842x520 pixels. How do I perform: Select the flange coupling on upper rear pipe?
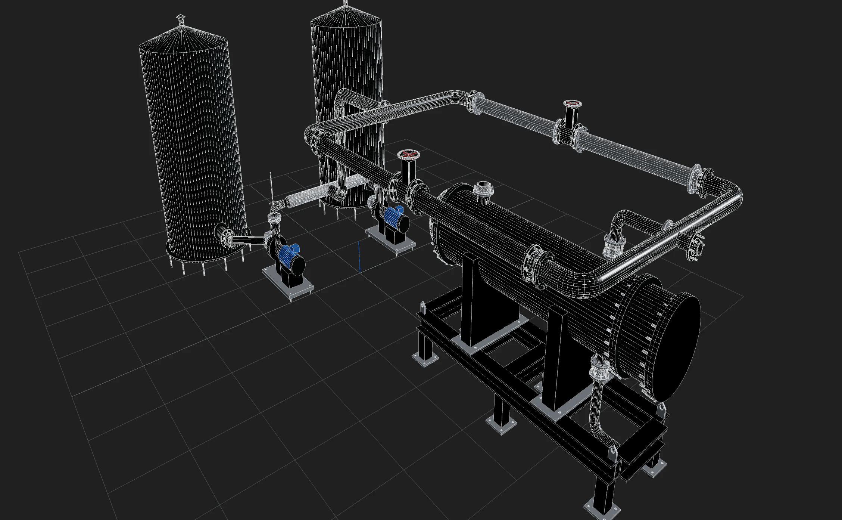[x=473, y=102]
